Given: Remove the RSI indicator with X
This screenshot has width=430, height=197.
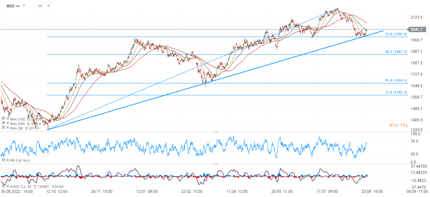Looking at the screenshot, I should (7, 160).
